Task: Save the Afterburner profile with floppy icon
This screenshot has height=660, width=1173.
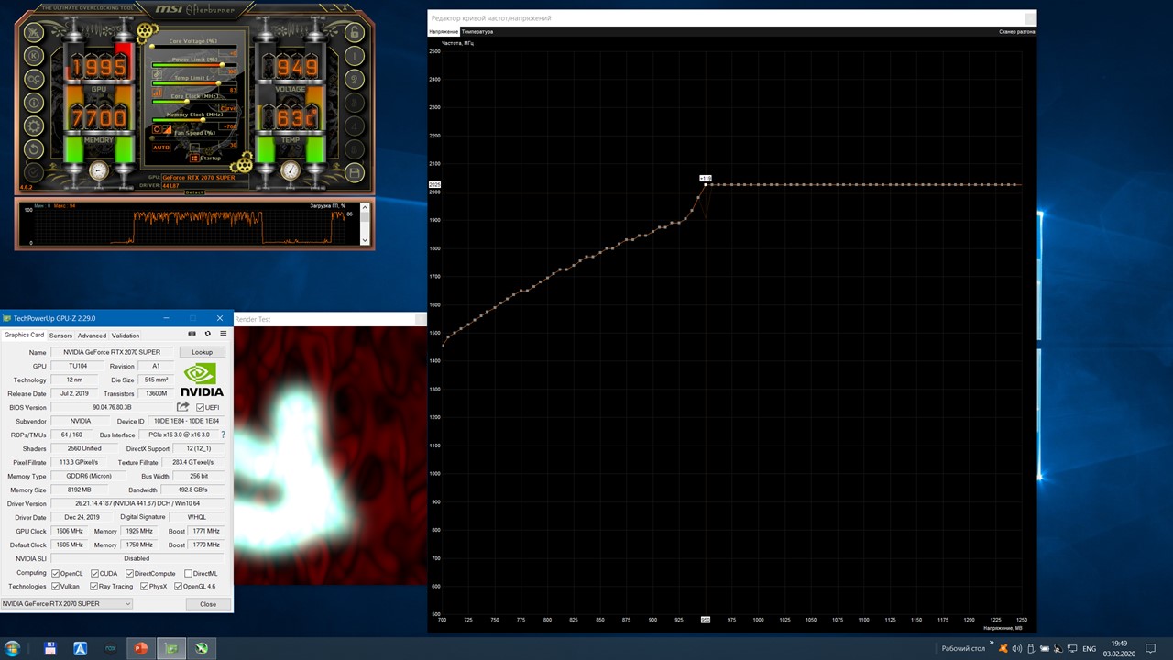Action: click(x=356, y=172)
